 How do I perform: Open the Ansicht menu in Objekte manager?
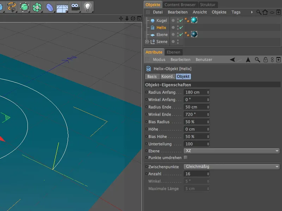pyautogui.click(x=200, y=12)
